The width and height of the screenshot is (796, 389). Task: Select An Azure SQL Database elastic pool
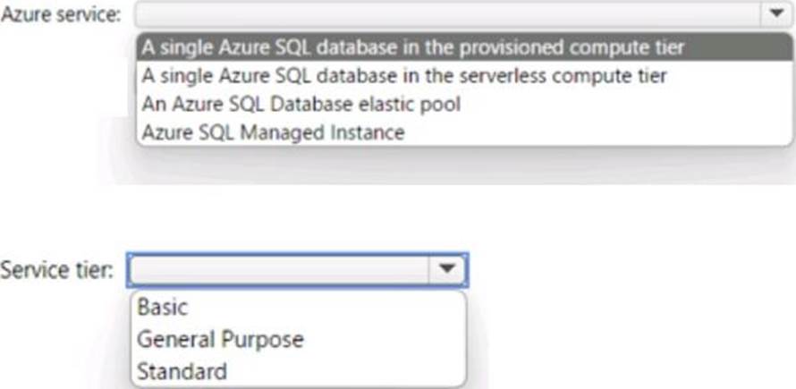pos(464,105)
